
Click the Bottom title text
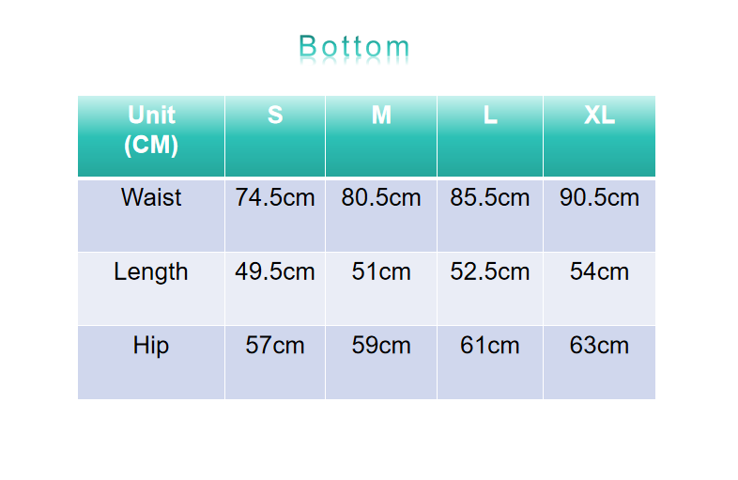[x=354, y=46]
